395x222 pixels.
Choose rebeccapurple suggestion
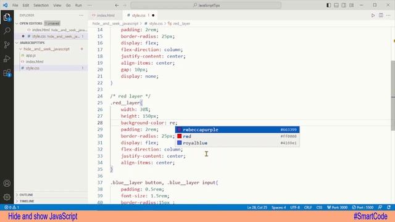point(237,129)
